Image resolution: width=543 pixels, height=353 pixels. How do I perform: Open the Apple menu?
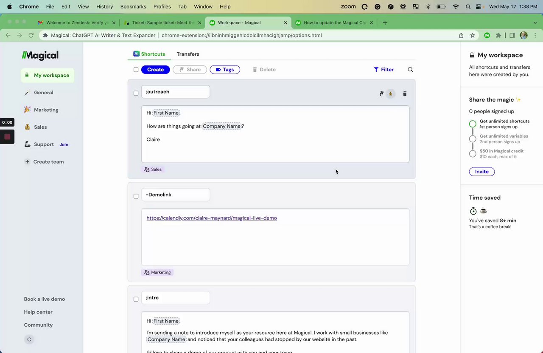(9, 6)
